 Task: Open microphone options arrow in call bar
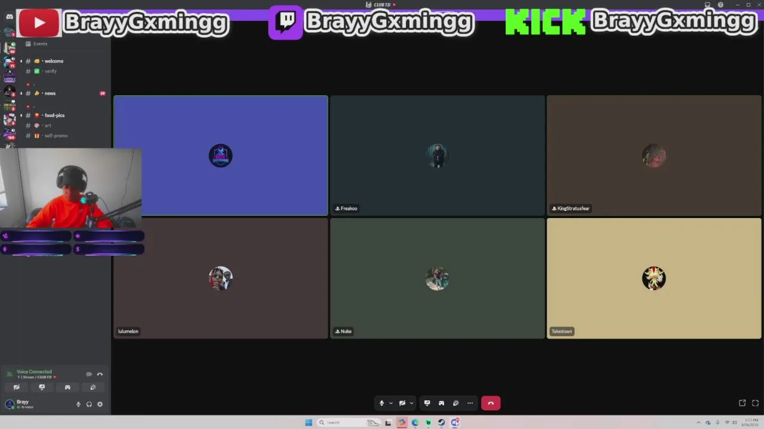pyautogui.click(x=391, y=403)
